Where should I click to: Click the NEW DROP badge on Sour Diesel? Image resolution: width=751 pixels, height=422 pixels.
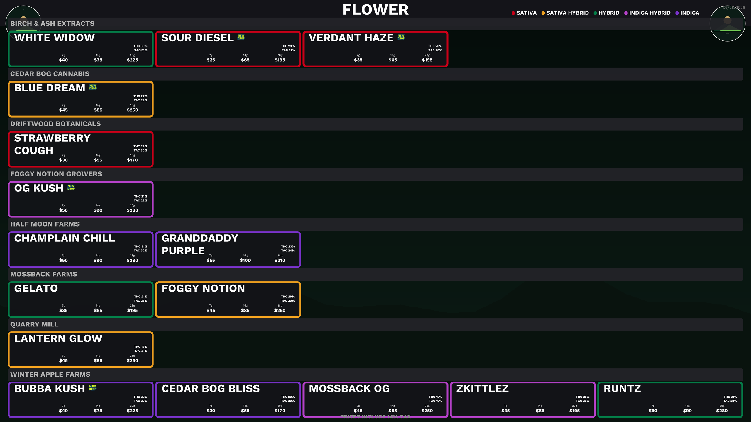(x=241, y=37)
